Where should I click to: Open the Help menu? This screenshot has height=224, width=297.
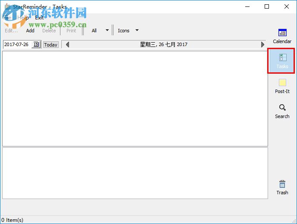[23, 18]
